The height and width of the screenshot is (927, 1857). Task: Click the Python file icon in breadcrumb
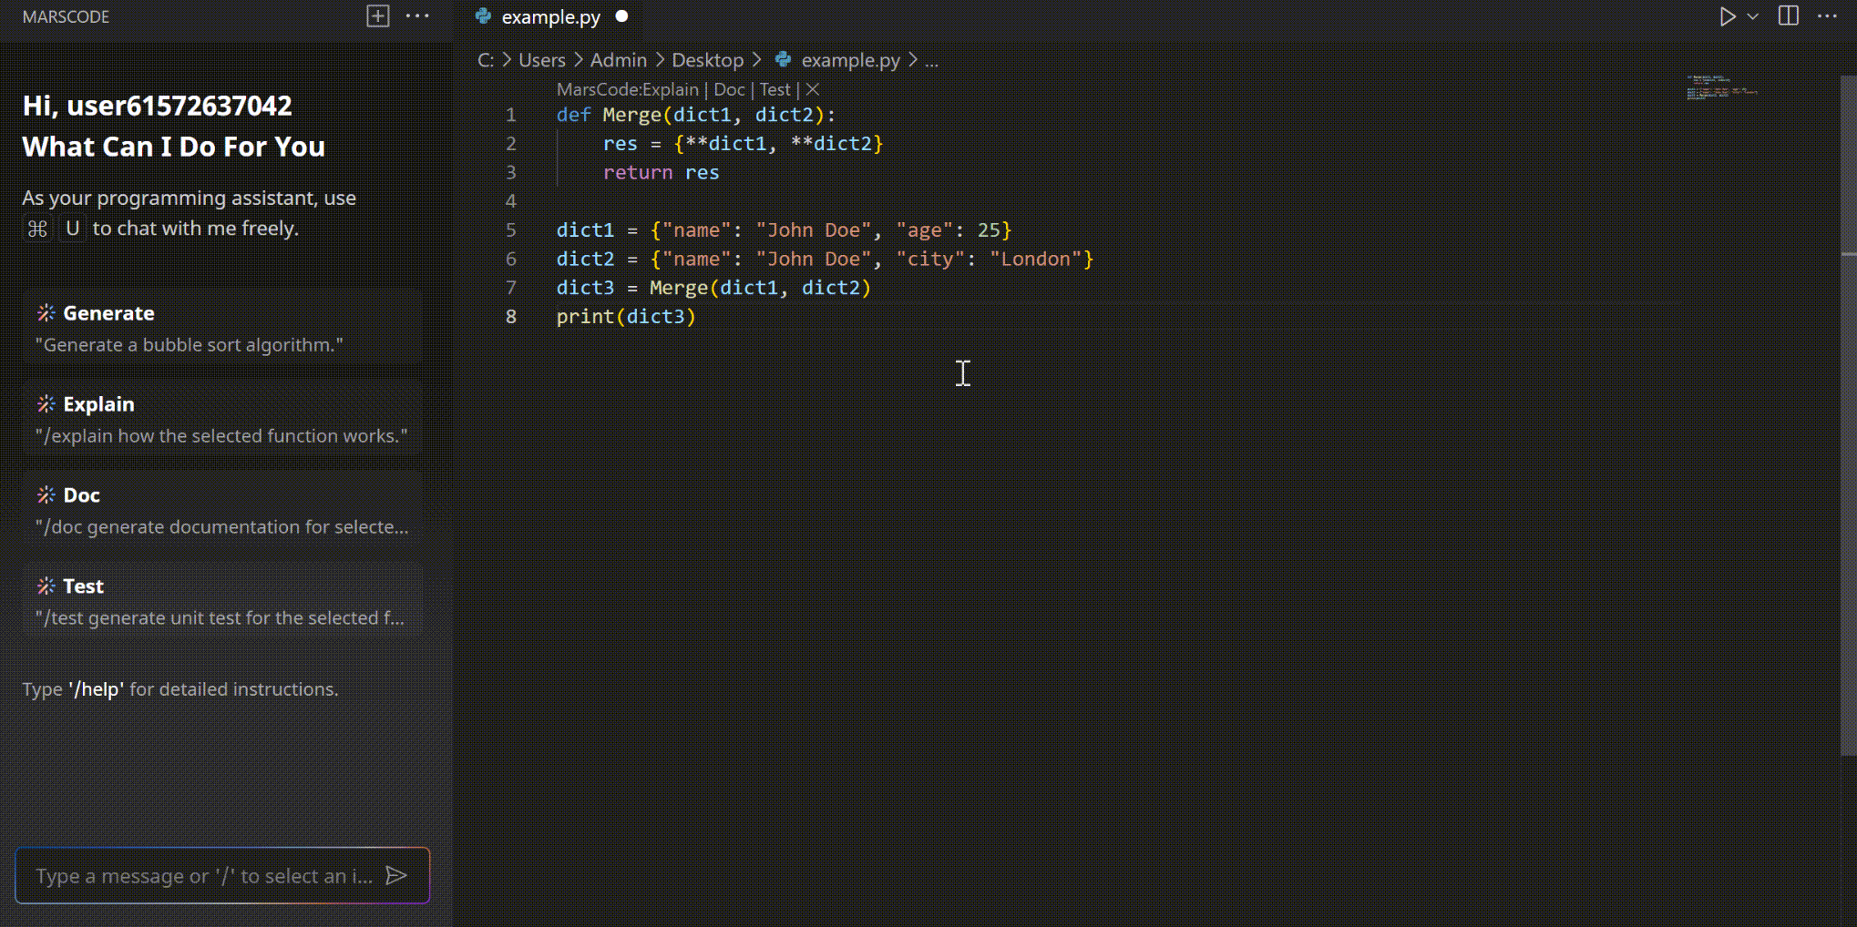click(x=784, y=60)
